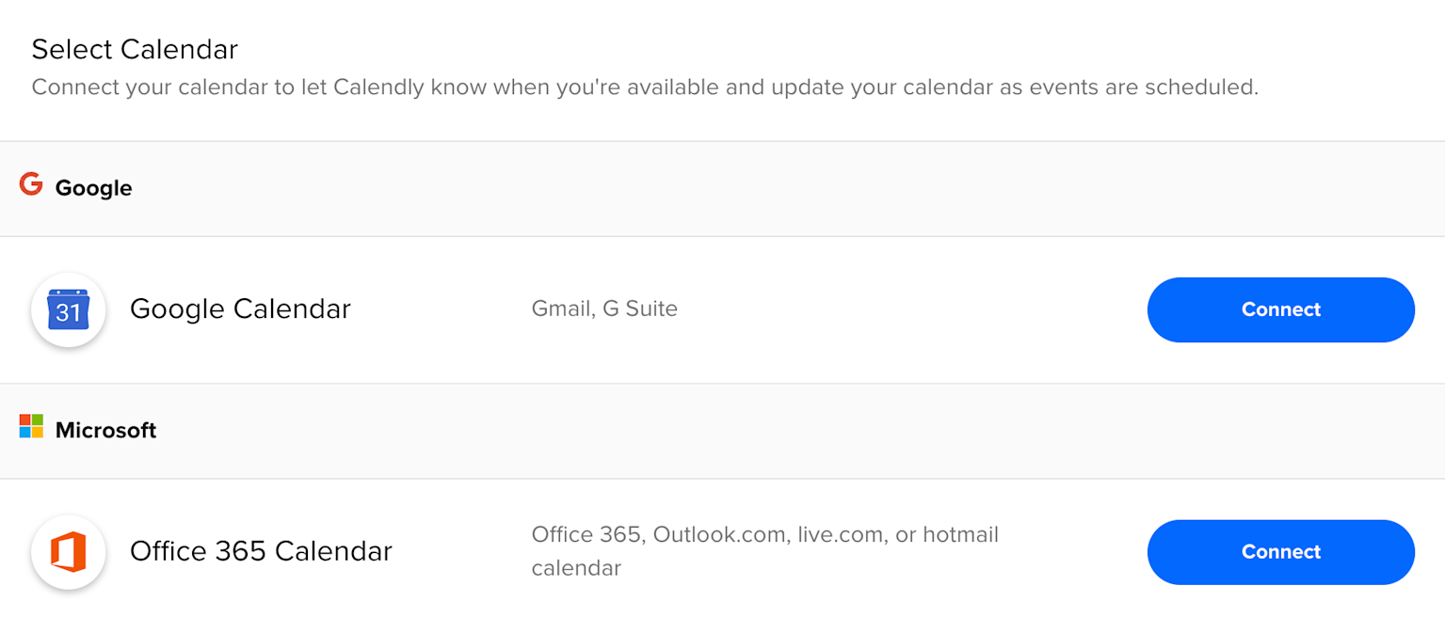1445x617 pixels.
Task: Select the Office 365 app badge icon
Action: point(68,552)
